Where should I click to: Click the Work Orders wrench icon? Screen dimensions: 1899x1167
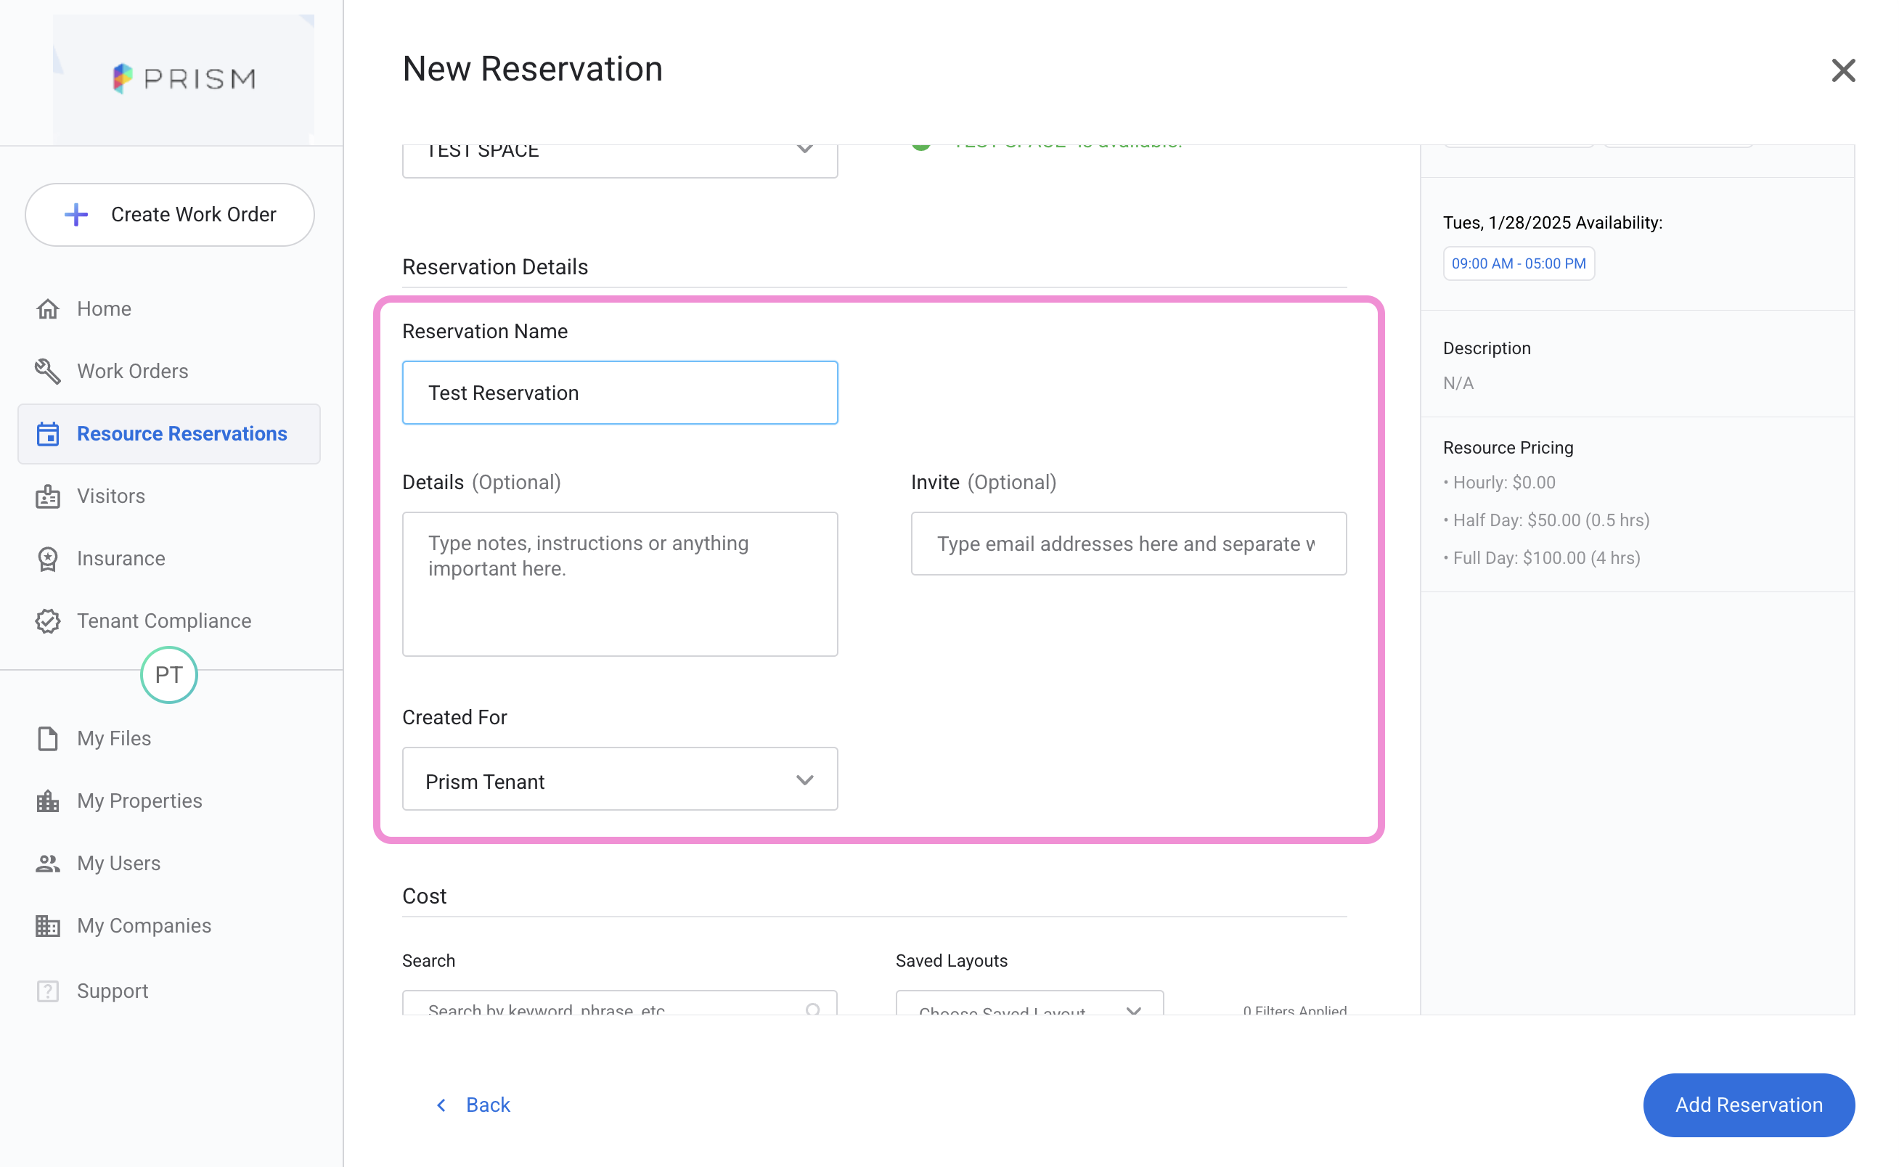click(x=48, y=372)
